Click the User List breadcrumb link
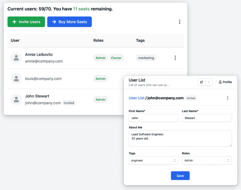Screen dimensions: 241x190 [137, 98]
